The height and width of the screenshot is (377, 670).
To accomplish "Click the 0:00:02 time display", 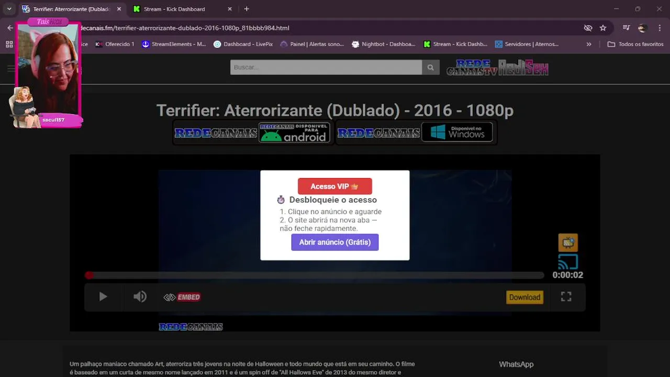I will 567,275.
